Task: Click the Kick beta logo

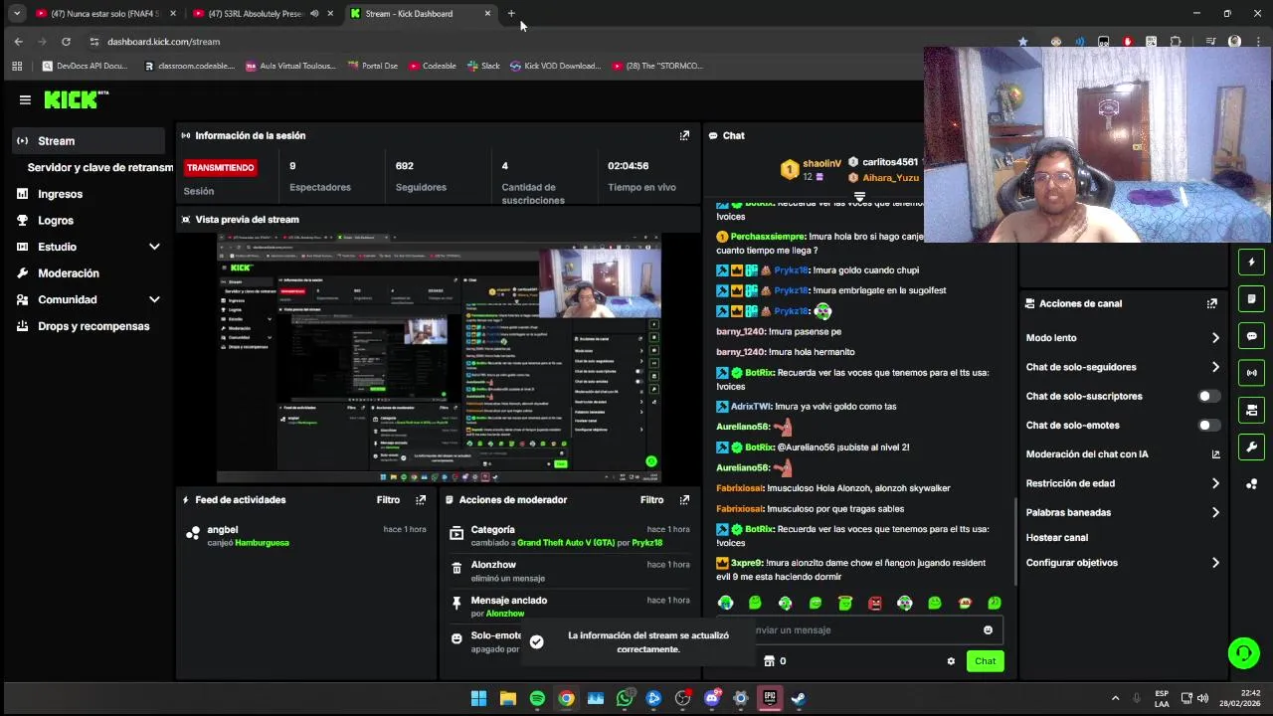Action: [x=76, y=99]
